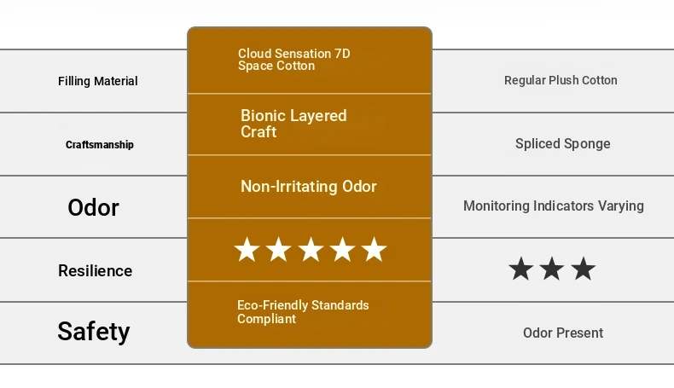Select Regular Plush Cotton text
Viewport: 674px width, 388px height.
click(x=561, y=80)
